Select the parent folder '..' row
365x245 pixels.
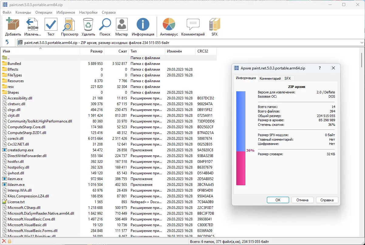coord(109,58)
